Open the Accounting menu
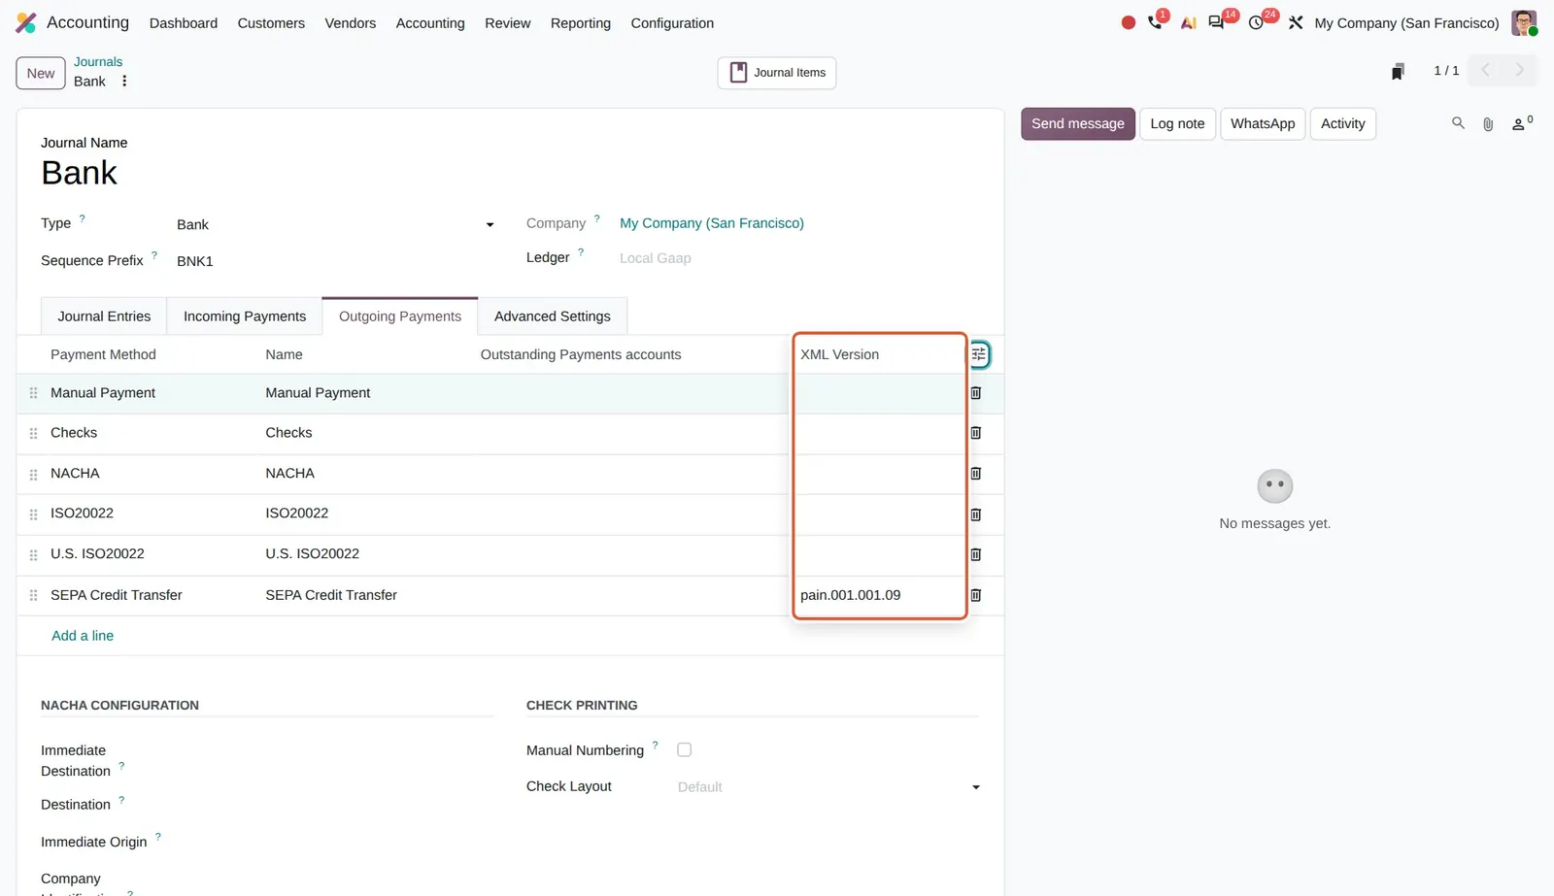1554x896 pixels. (x=430, y=22)
